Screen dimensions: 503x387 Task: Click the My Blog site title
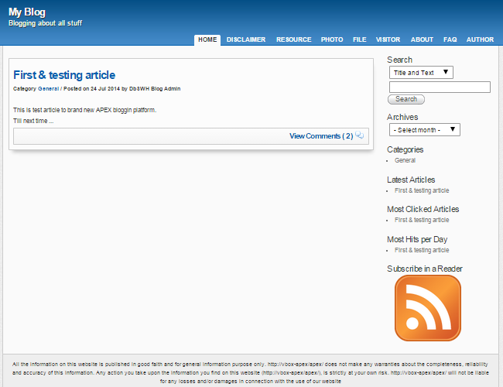click(x=27, y=12)
